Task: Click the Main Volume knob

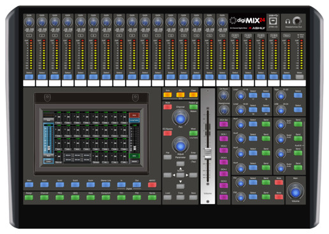Action: 295,191
